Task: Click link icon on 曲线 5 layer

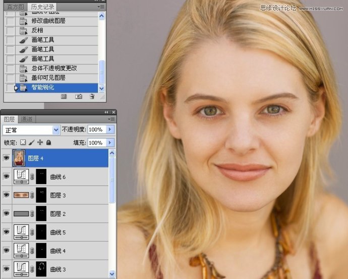Action: pos(32,232)
